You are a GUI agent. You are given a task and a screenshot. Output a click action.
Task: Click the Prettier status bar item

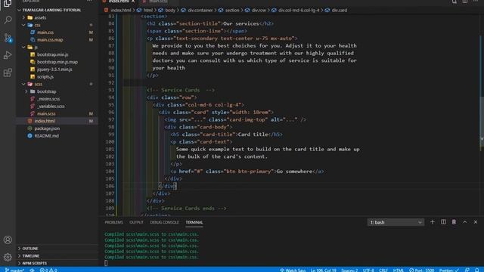coord(448,270)
